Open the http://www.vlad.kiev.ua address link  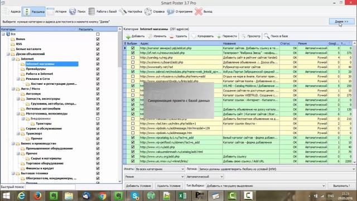(168, 123)
